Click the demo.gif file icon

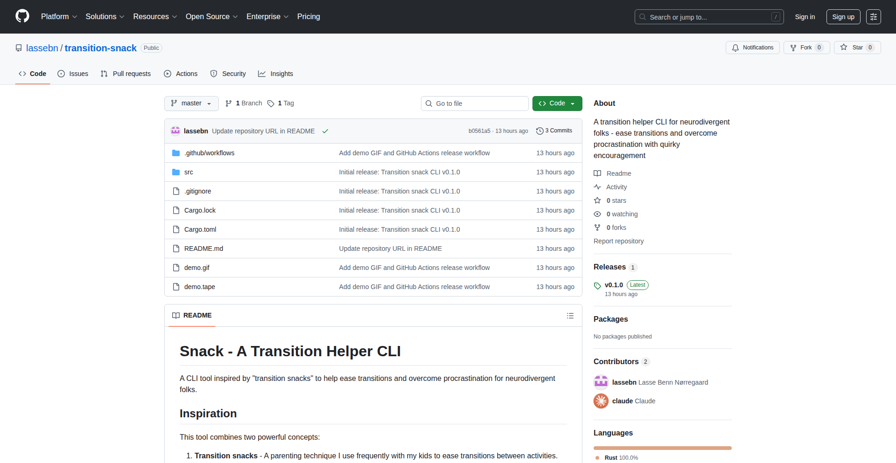[176, 268]
